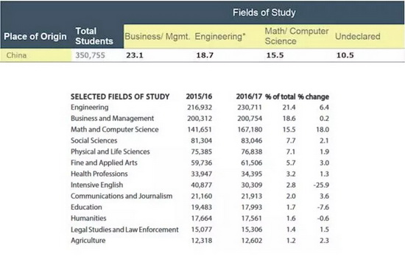Select Legal Studies and Law Enforcement row
405x276 pixels.
click(200, 230)
